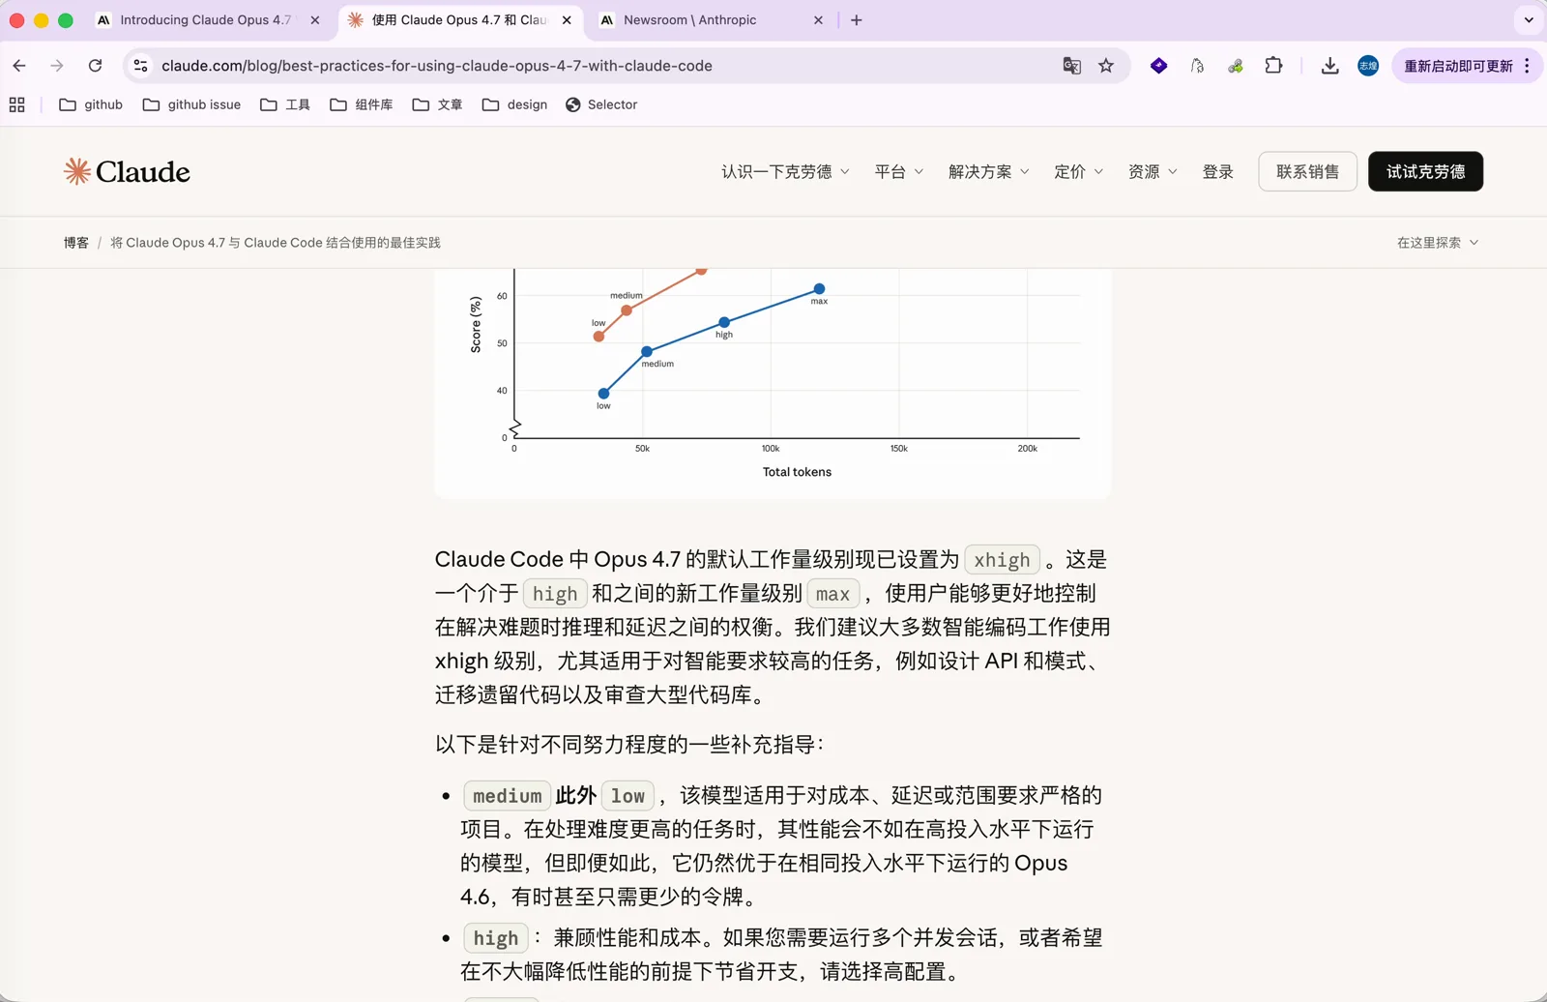This screenshot has height=1002, width=1547.
Task: Go back with the browser back arrow
Action: [19, 66]
